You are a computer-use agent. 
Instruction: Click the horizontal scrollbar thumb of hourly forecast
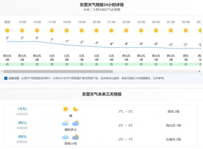click(x=58, y=71)
